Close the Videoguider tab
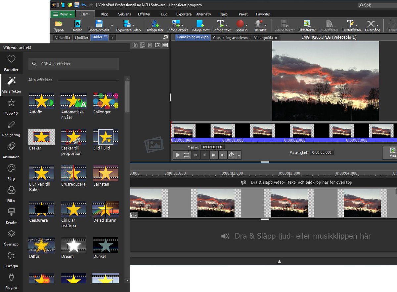 (276, 38)
